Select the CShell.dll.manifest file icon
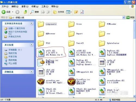This screenshot has height=102, width=136. coord(72,91)
